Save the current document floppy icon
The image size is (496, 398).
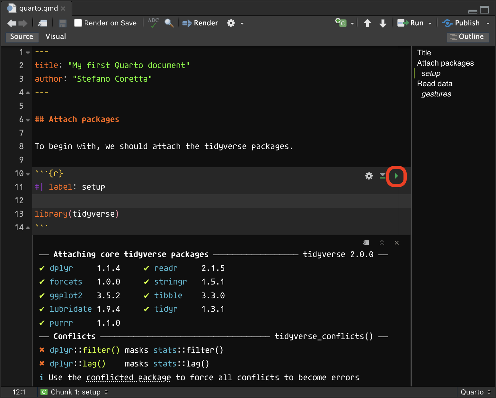point(63,23)
